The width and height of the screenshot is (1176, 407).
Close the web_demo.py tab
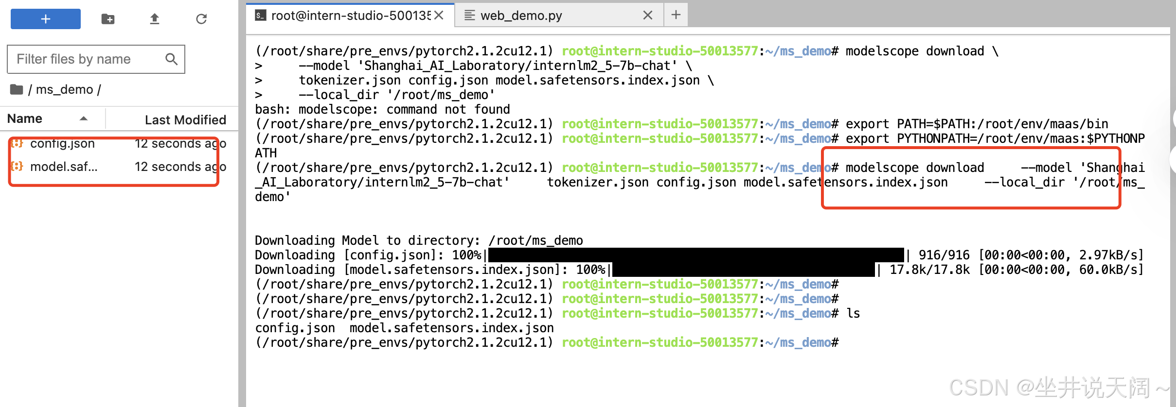point(648,16)
